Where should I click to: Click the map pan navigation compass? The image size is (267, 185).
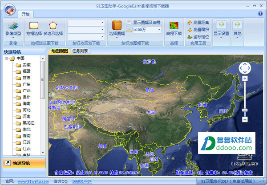[x=245, y=68]
